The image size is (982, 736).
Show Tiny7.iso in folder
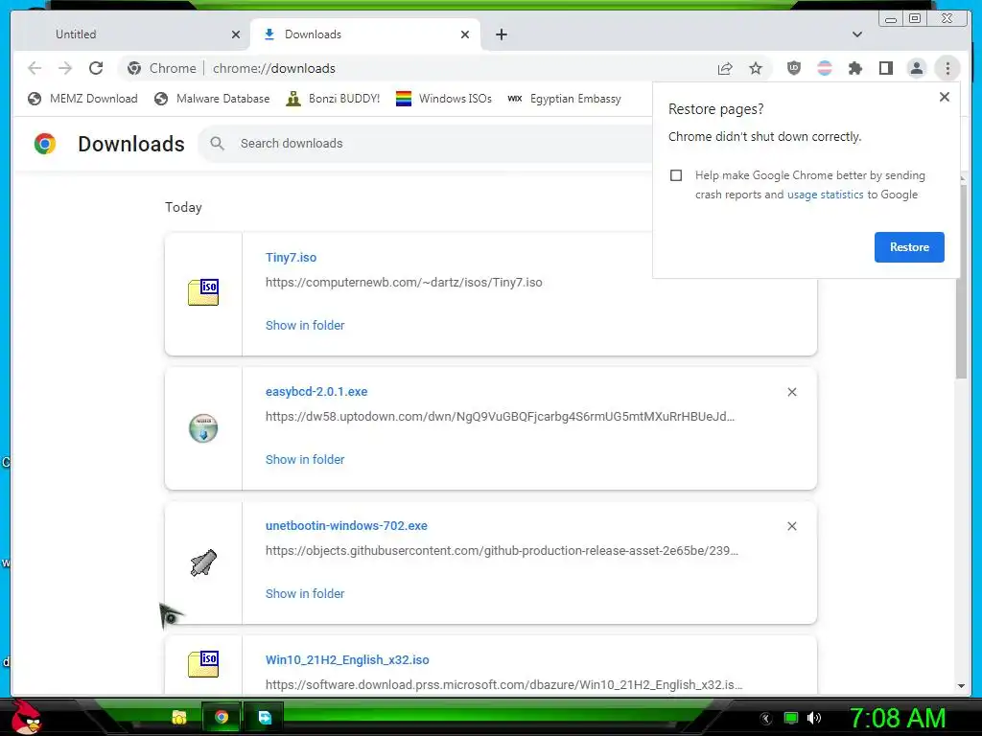pyautogui.click(x=305, y=326)
